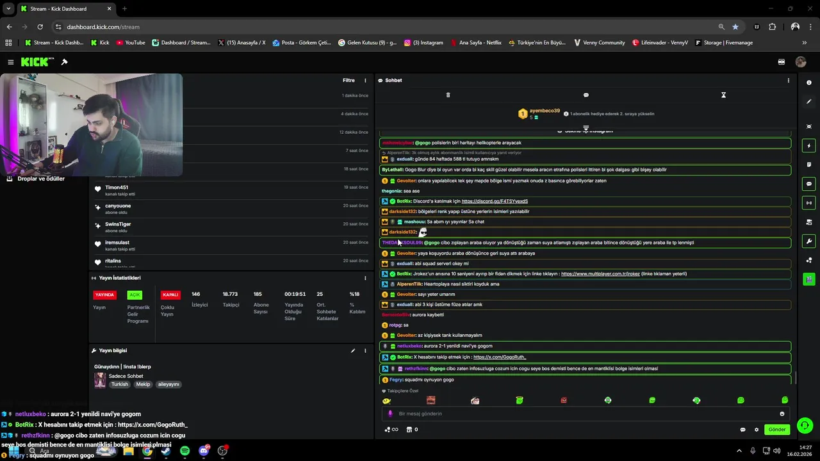Open new browser tab plus button
Screen dimensions: 820x461
(x=124, y=9)
